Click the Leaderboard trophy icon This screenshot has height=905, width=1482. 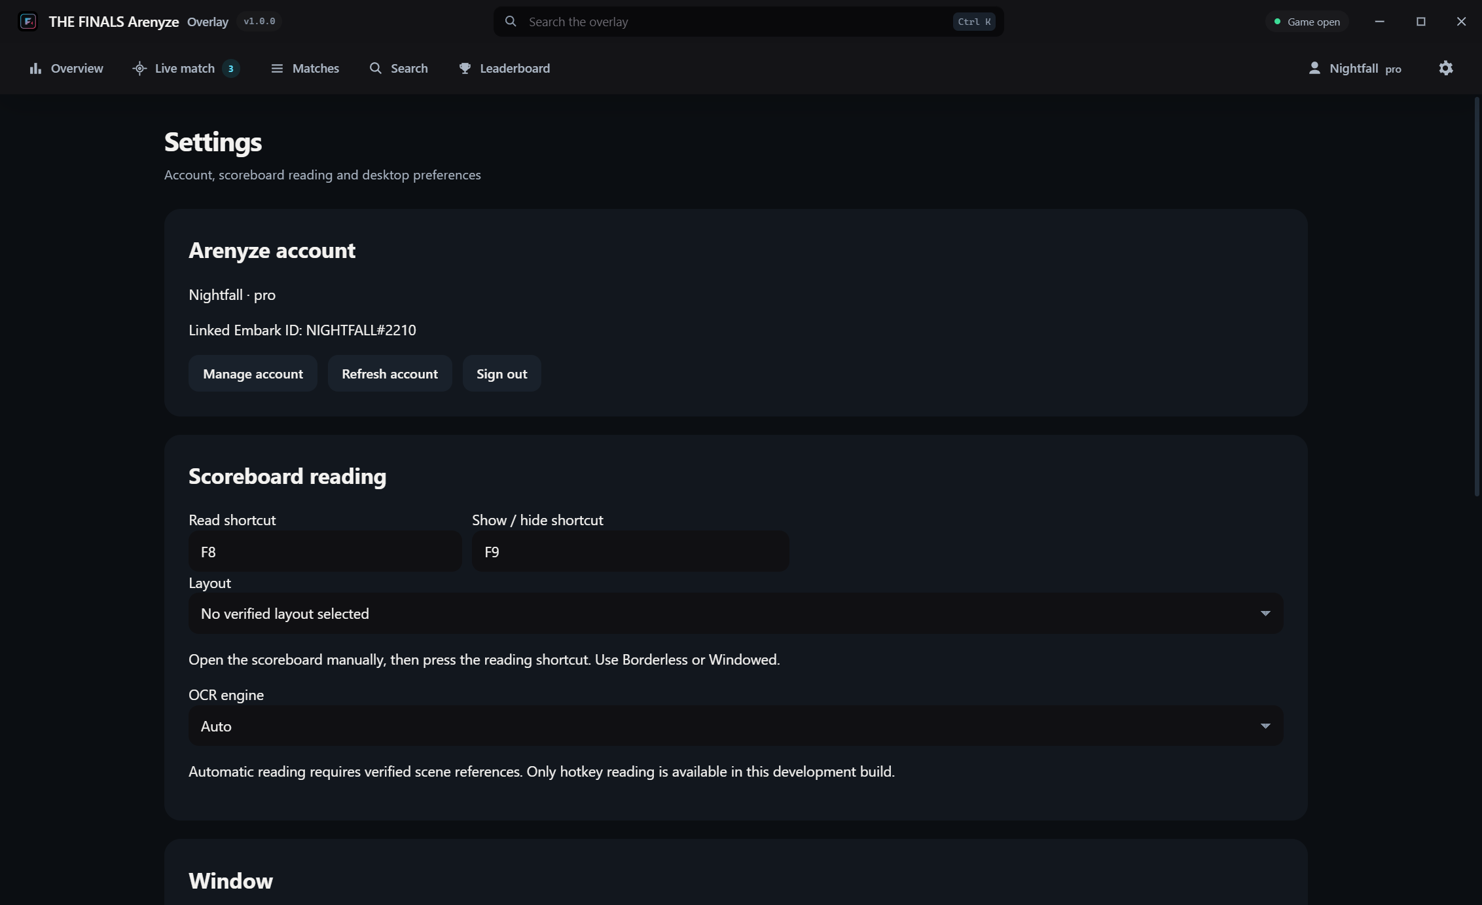(x=465, y=68)
